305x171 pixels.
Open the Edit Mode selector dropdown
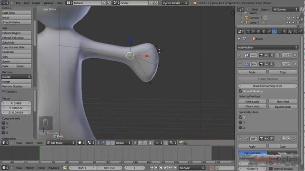[61, 143]
